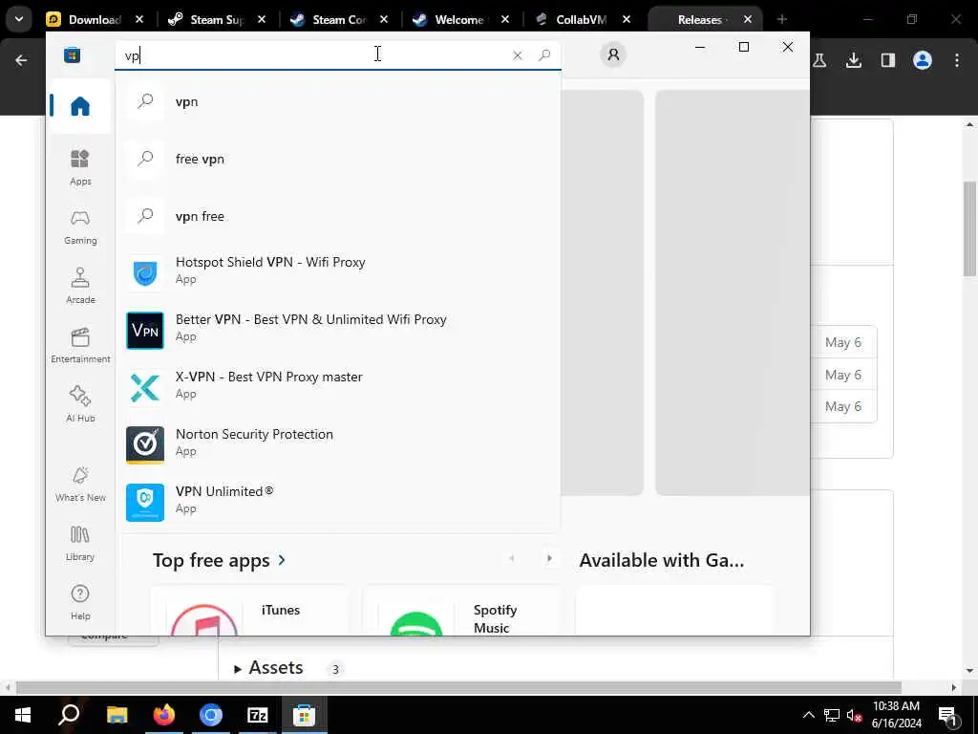Show previous Top free apps page
Image resolution: width=978 pixels, height=734 pixels.
coord(512,558)
